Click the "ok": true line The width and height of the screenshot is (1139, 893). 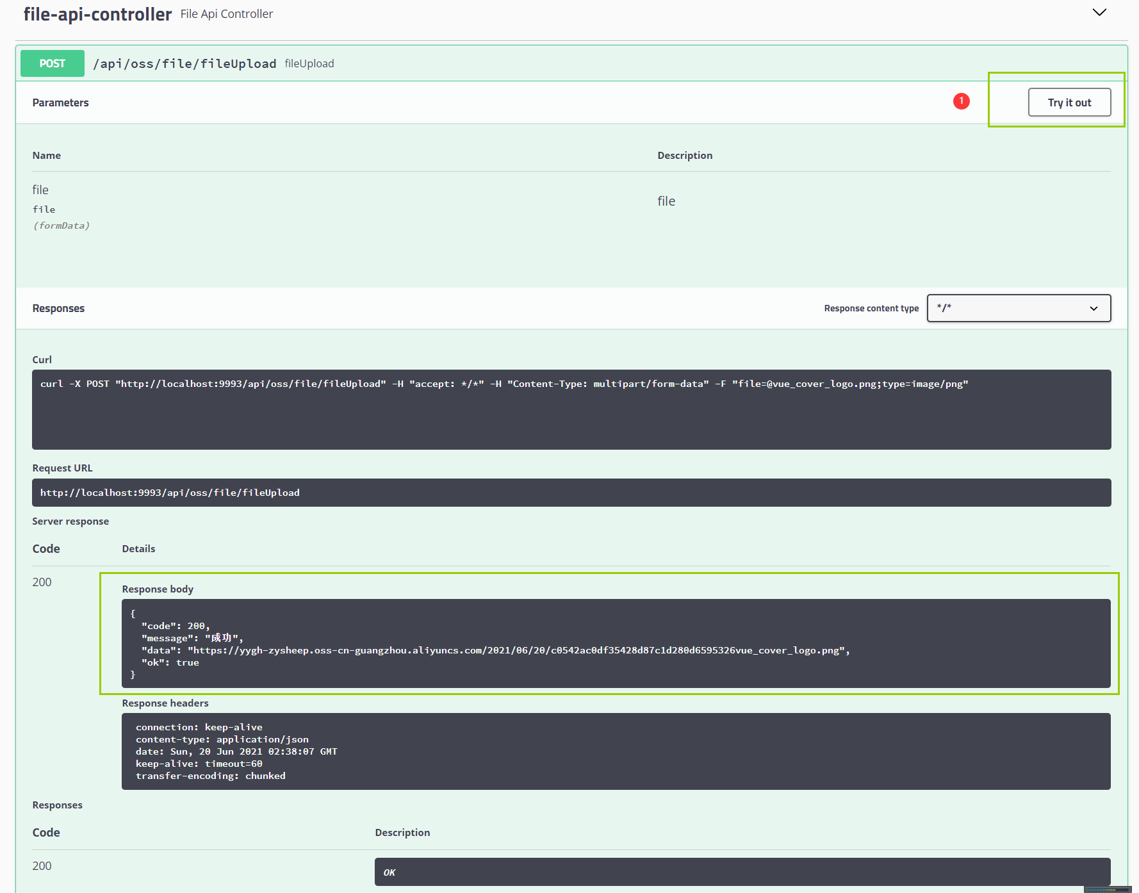coord(170,662)
